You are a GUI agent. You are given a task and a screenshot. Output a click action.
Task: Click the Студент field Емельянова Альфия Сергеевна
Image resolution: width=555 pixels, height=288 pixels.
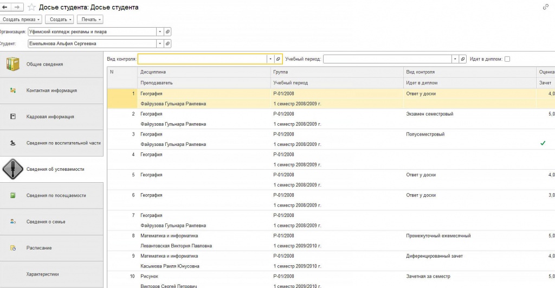coord(92,43)
